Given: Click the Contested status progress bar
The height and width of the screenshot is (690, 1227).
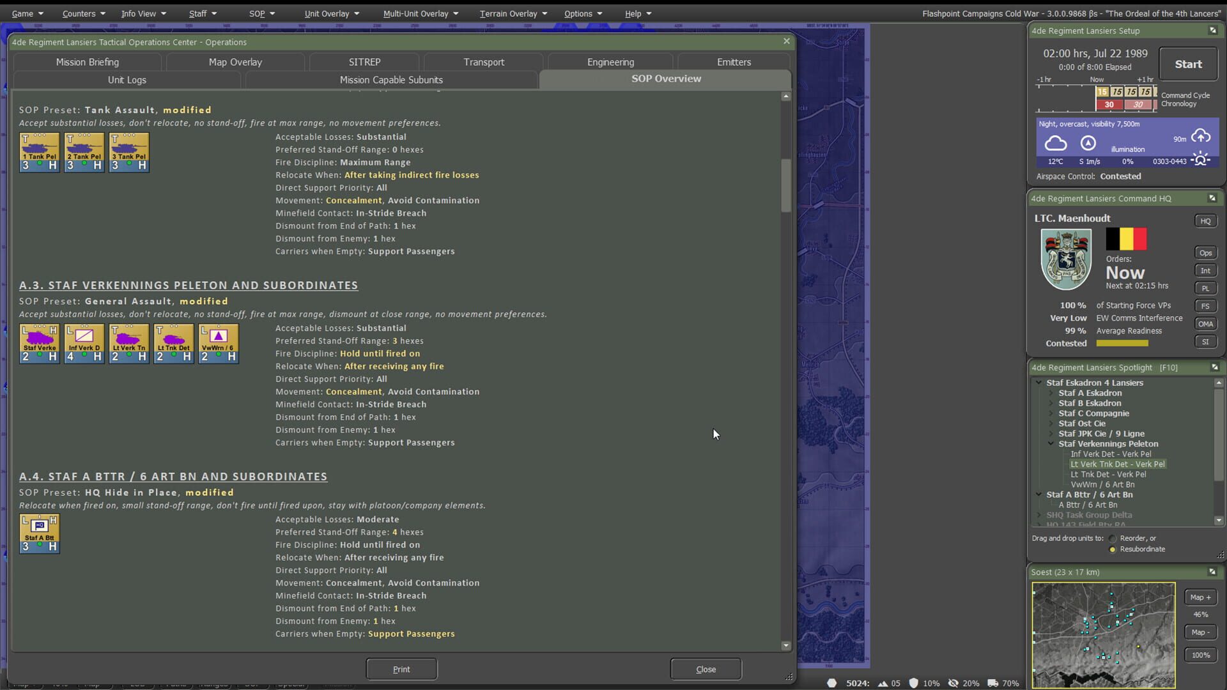Looking at the screenshot, I should (1122, 343).
